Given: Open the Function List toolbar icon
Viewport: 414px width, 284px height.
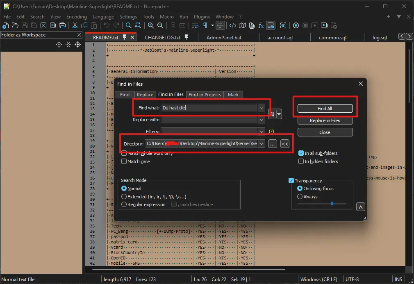Looking at the screenshot, I should point(261,25).
